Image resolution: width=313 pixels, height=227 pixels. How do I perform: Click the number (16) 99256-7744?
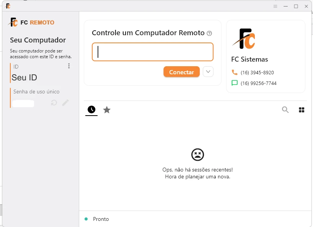click(x=259, y=83)
